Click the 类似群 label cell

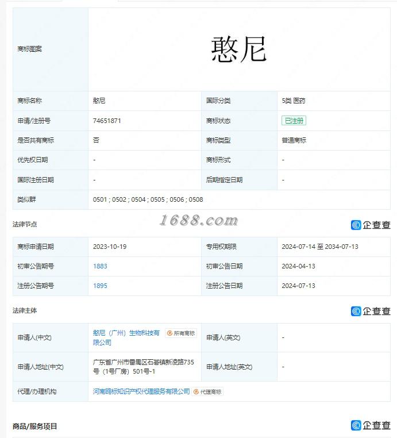[51, 199]
